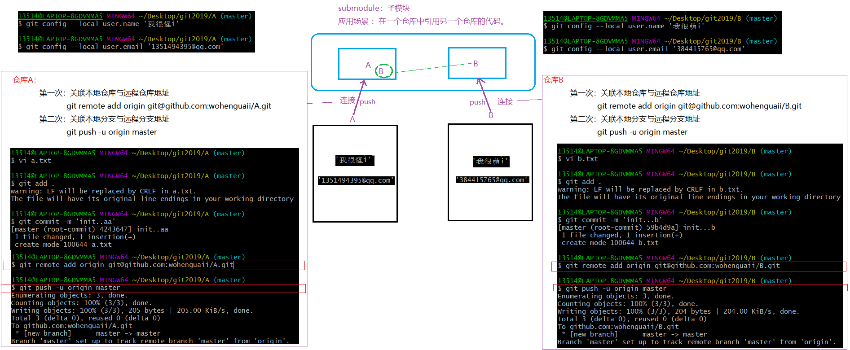Click the push label beside the right arrow

click(x=477, y=102)
